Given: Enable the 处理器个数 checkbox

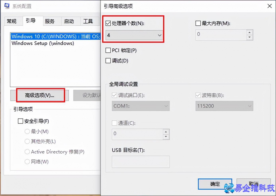Looking at the screenshot, I should click(x=108, y=23).
